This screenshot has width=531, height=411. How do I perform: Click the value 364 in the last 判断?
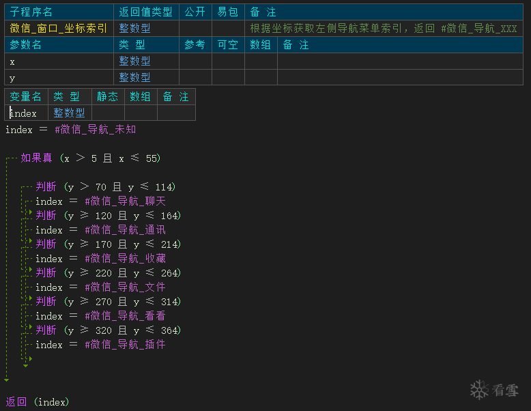pyautogui.click(x=169, y=330)
